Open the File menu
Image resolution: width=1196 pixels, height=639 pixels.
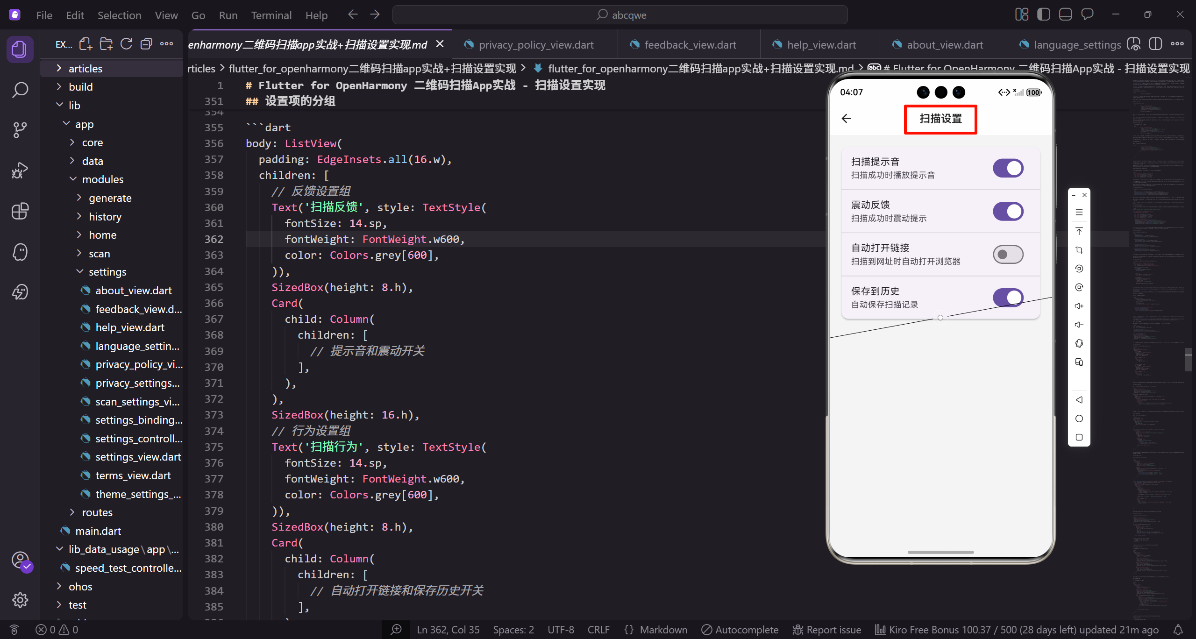(44, 15)
